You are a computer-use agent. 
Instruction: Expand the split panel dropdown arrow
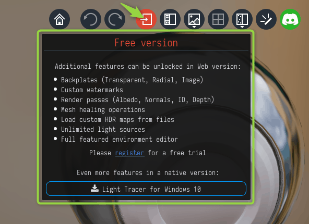[242, 27]
